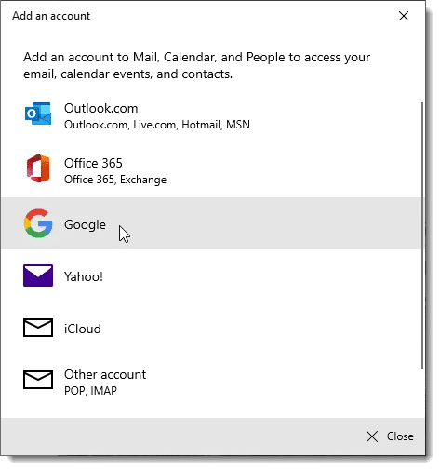Click the Office 365 logo icon
Viewport: 440px width, 470px height.
coord(38,168)
